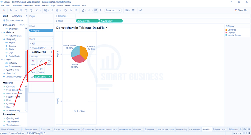Open SUM(Sales) pill dropdown arrow
Image resolution: width=251 pixels, height=135 pixels.
point(49,76)
